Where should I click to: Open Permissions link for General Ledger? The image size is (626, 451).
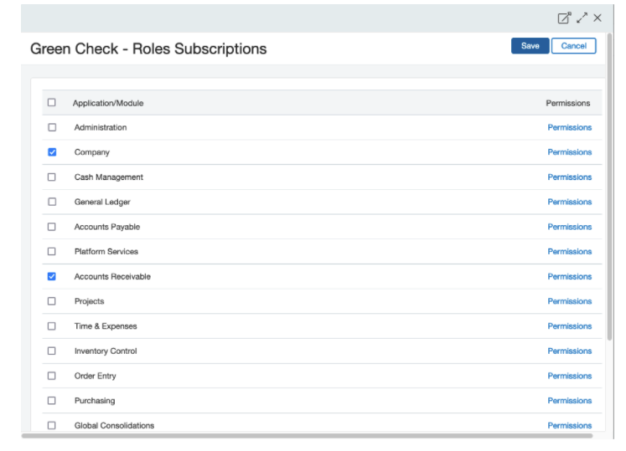point(569,202)
